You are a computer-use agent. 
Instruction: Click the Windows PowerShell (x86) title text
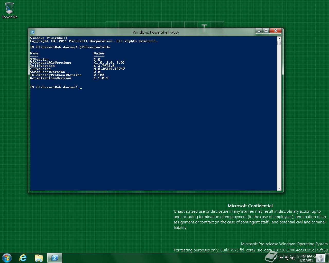coord(156,32)
